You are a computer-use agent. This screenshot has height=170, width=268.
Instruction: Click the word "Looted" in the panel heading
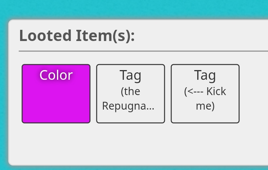coord(45,36)
